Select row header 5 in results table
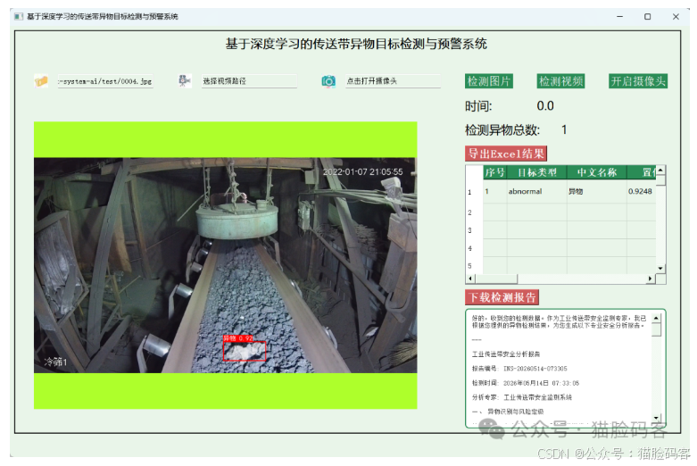Image resolution: width=697 pixels, height=466 pixels. [x=474, y=265]
